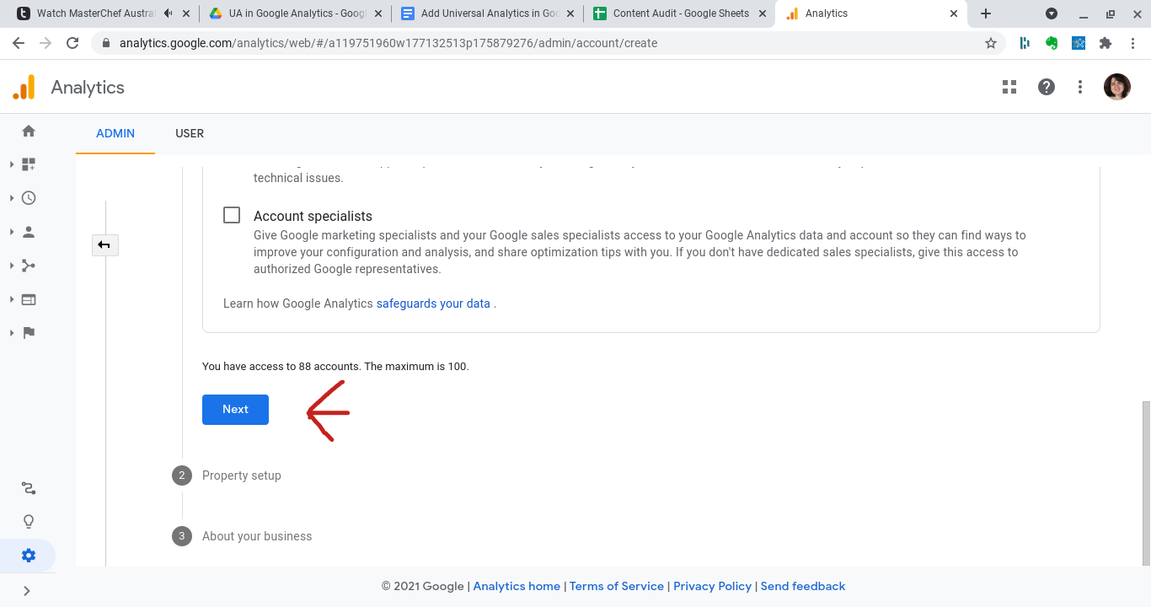Open the Analytics home footer link

pyautogui.click(x=517, y=586)
